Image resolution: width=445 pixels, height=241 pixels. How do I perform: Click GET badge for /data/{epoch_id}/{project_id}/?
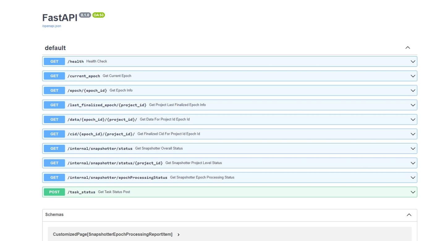[x=54, y=120]
